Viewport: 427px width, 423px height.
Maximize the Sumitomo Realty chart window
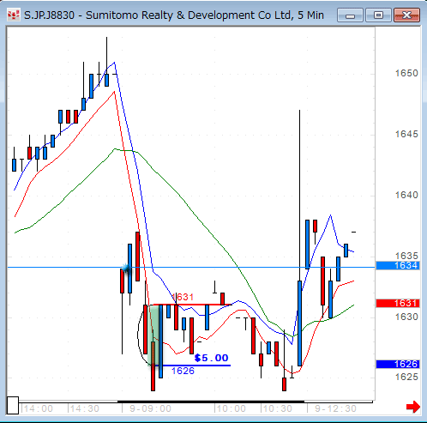tap(378, 15)
